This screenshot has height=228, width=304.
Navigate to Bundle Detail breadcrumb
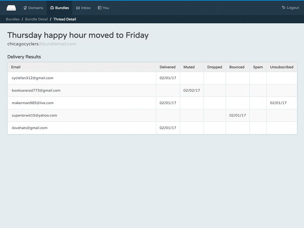pos(36,19)
